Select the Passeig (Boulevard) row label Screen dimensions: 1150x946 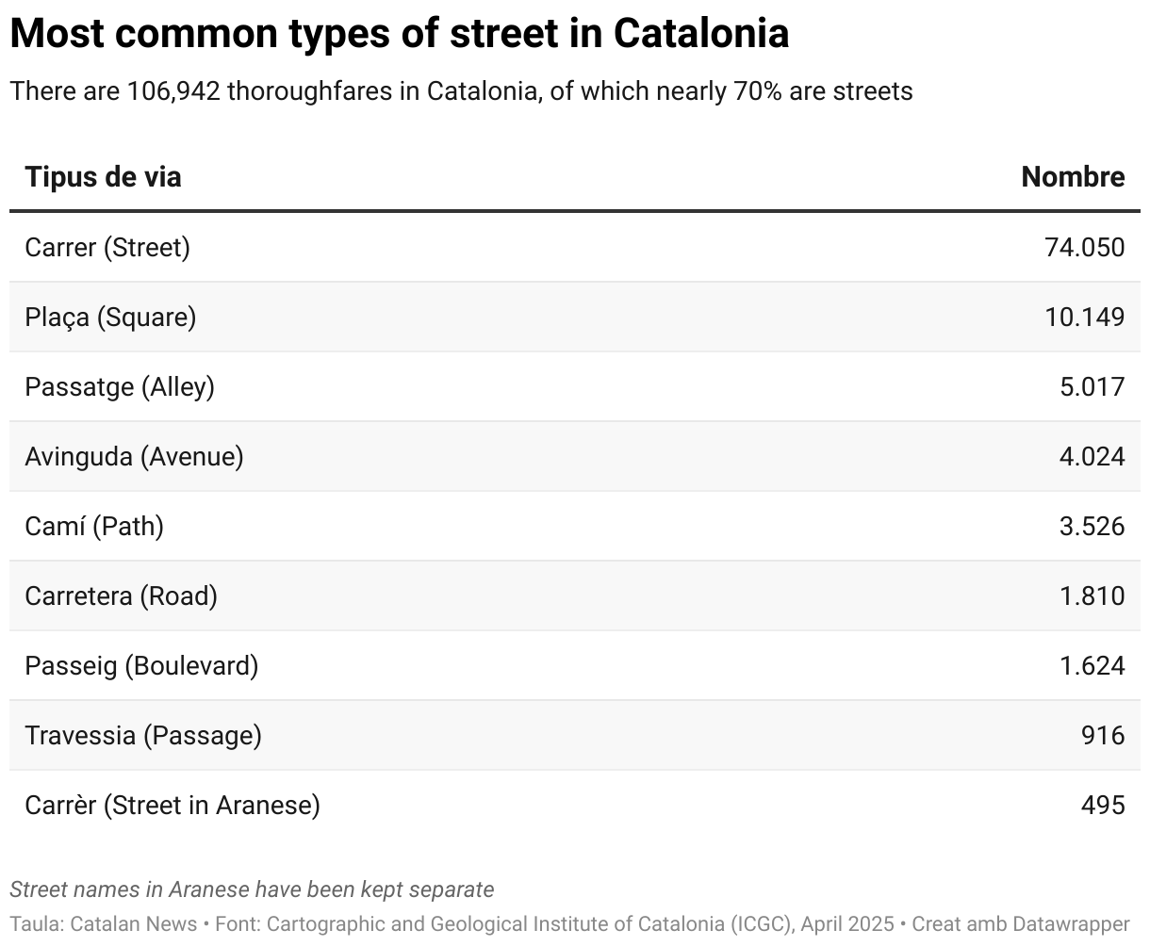(x=141, y=665)
